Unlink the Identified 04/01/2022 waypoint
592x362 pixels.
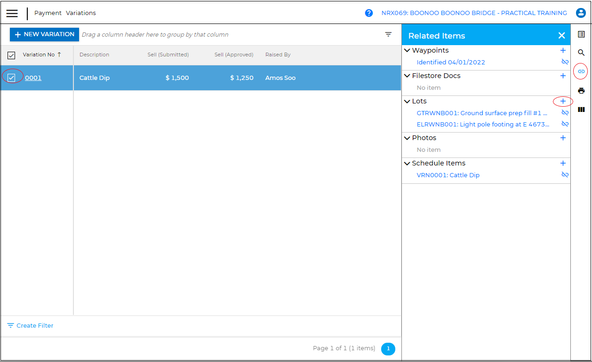pos(565,62)
